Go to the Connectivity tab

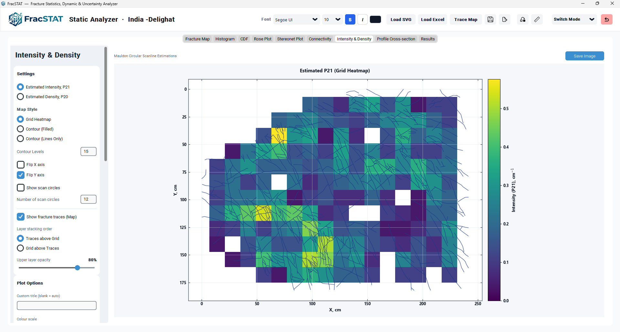tap(320, 39)
